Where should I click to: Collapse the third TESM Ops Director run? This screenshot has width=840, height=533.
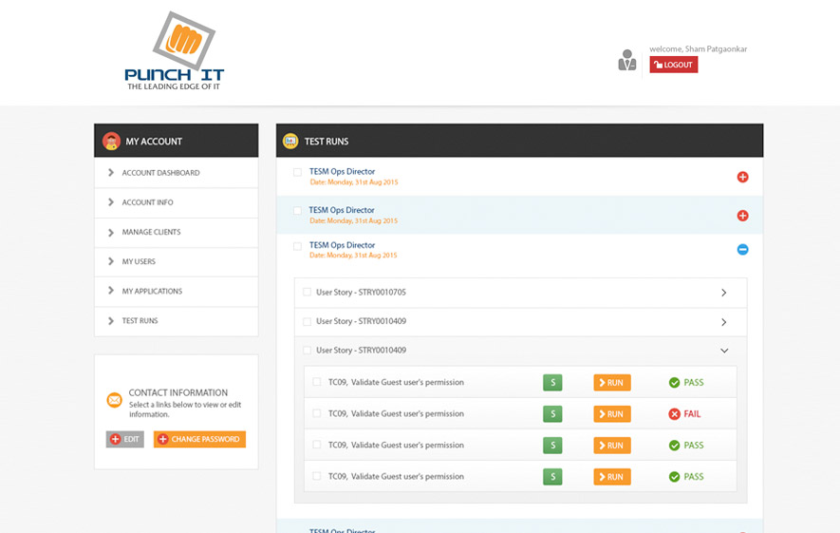(742, 250)
